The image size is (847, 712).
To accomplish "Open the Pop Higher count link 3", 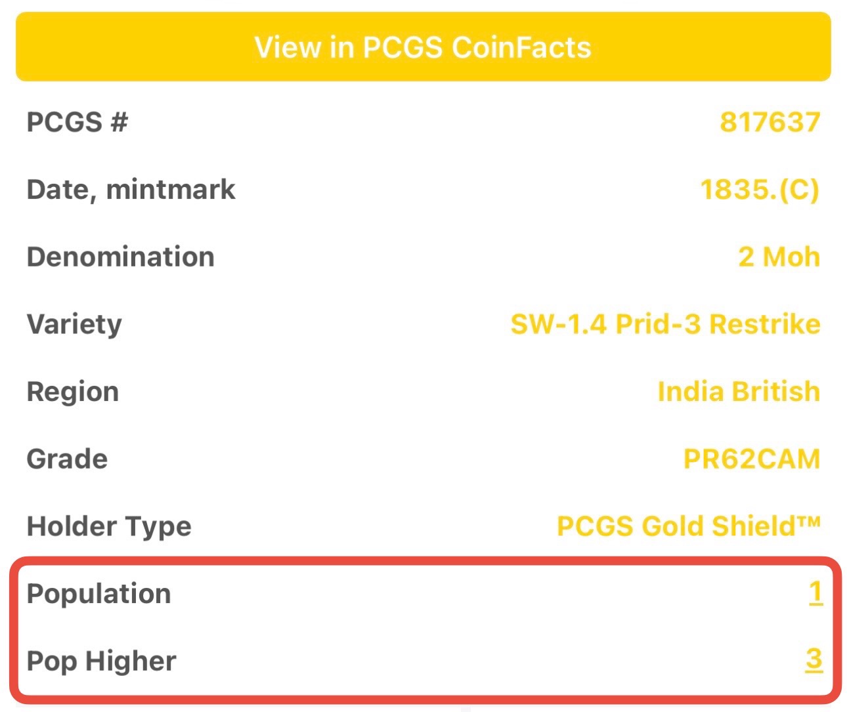I will [814, 660].
